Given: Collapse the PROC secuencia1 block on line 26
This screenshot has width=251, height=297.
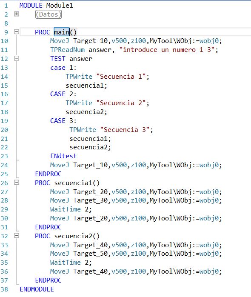Looking at the screenshot, I should click(17, 183).
